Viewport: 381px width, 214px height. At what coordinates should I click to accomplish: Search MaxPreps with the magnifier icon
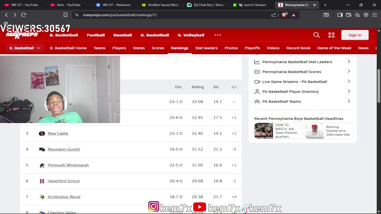pyautogui.click(x=316, y=35)
